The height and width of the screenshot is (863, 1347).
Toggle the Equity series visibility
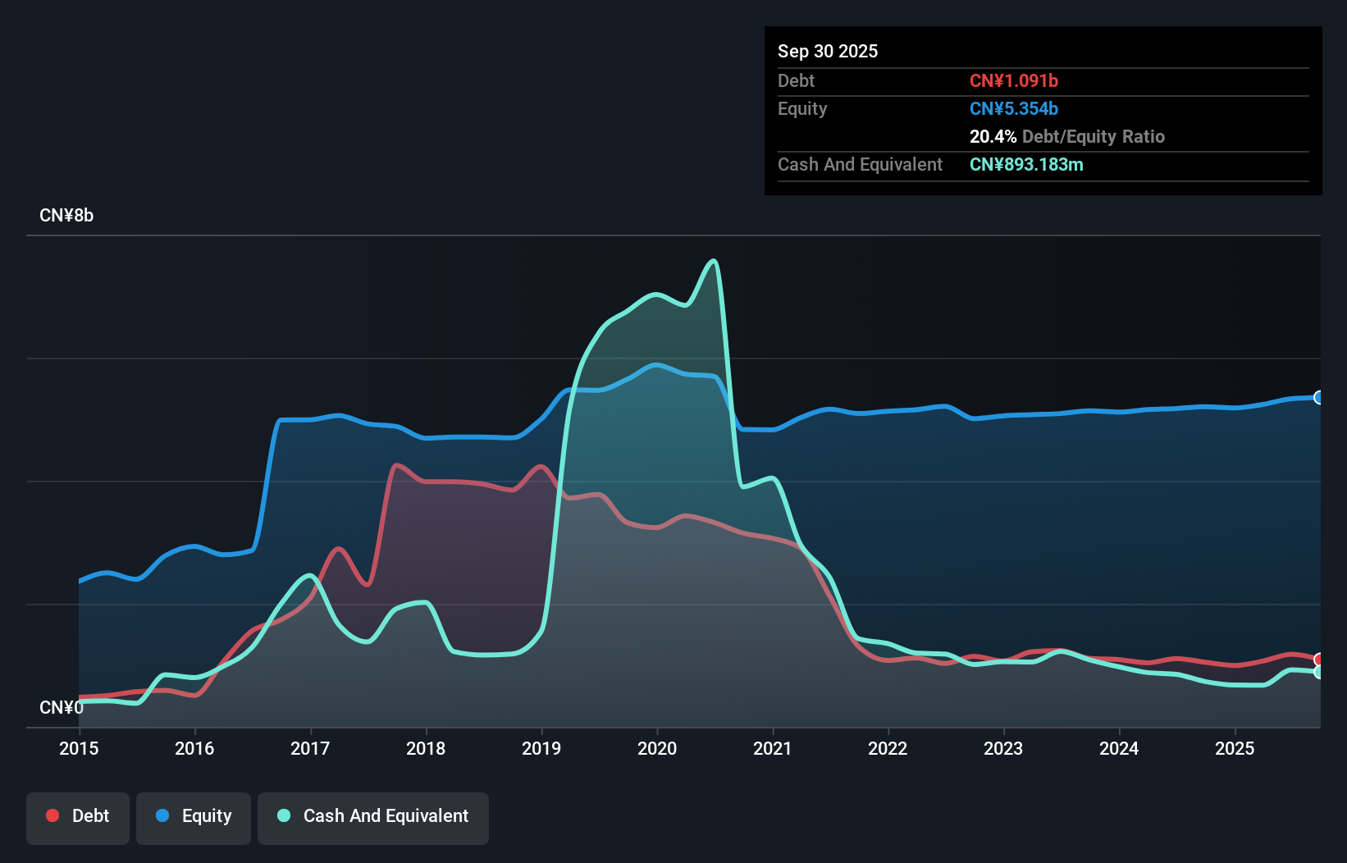pyautogui.click(x=193, y=815)
